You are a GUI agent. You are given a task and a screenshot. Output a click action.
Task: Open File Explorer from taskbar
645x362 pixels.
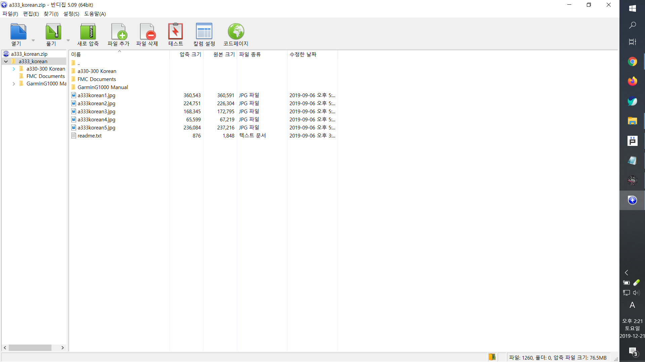[632, 121]
